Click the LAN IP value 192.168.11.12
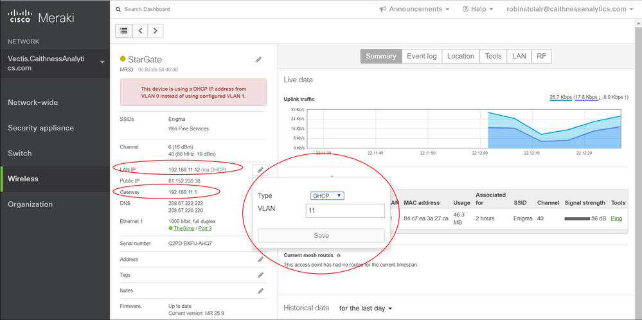 tap(183, 170)
